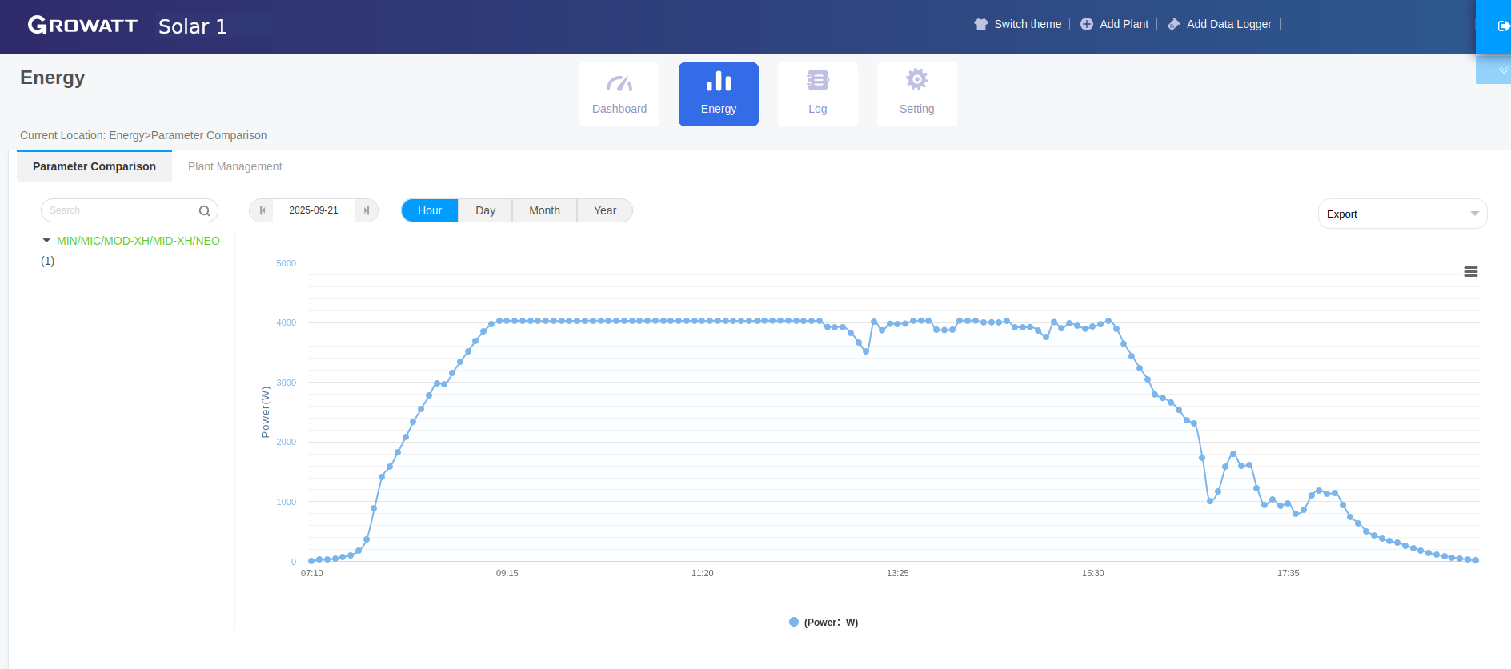Switch to Plant Management tab

(x=235, y=166)
